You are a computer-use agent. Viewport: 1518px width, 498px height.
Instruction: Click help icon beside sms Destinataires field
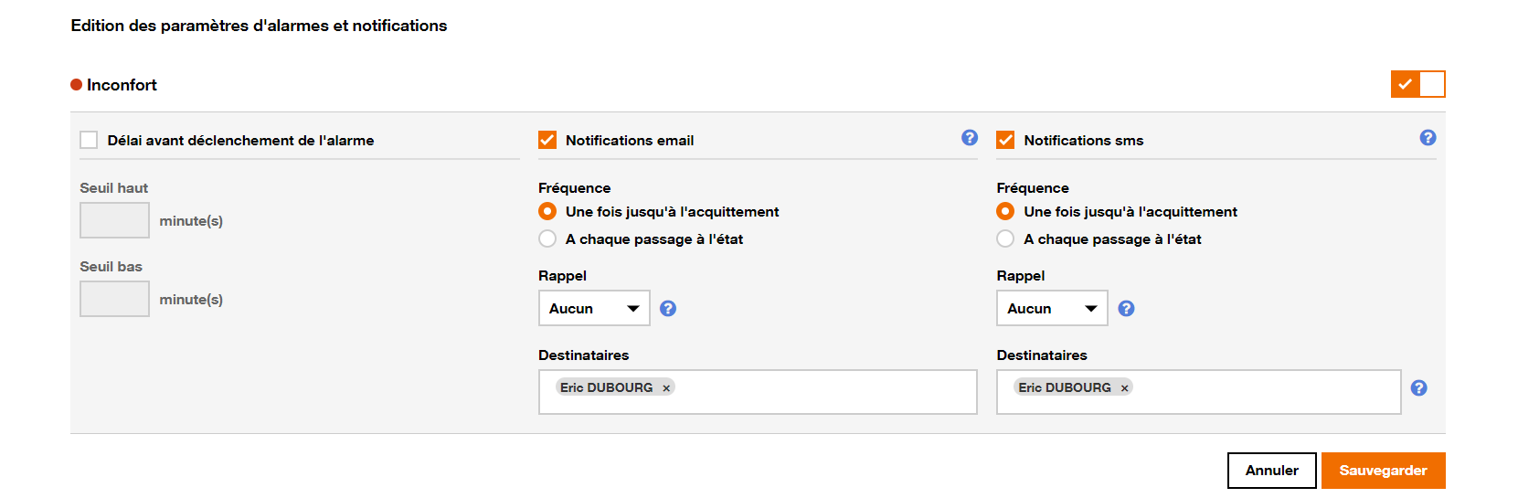click(x=1418, y=388)
